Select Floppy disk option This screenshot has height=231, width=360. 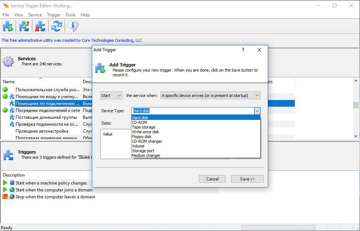[195, 137]
